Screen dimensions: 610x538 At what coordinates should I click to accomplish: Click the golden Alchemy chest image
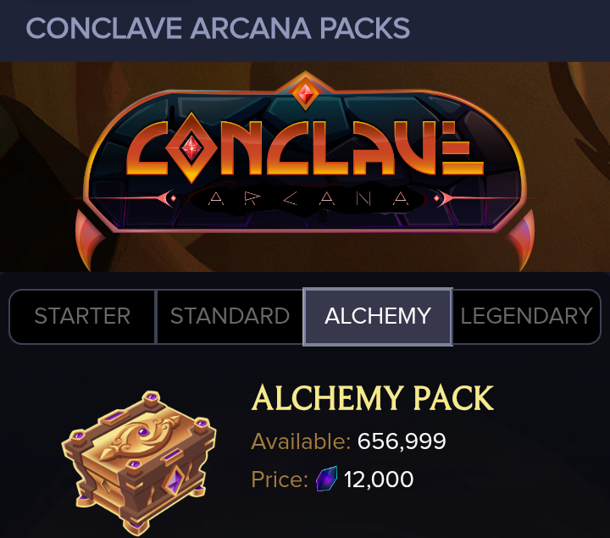point(139,463)
